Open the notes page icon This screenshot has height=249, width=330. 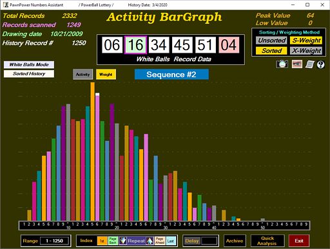[309, 64]
